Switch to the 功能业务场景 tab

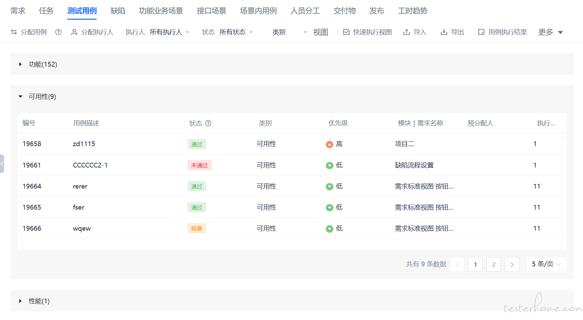(161, 11)
